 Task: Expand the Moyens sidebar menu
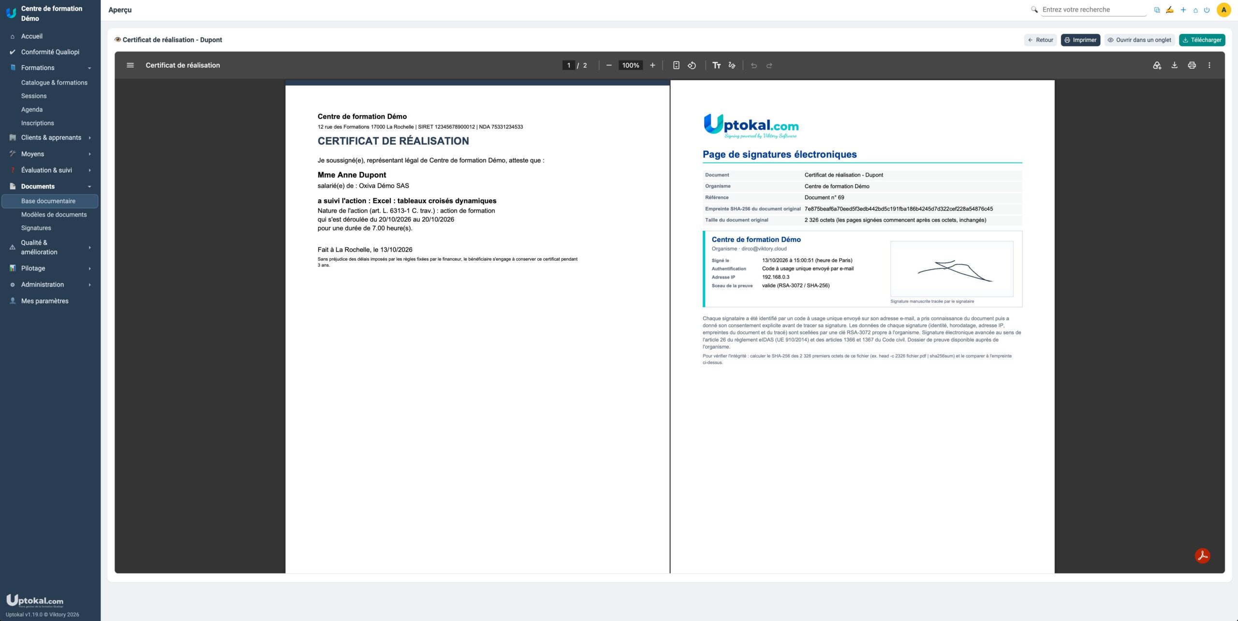pyautogui.click(x=50, y=154)
